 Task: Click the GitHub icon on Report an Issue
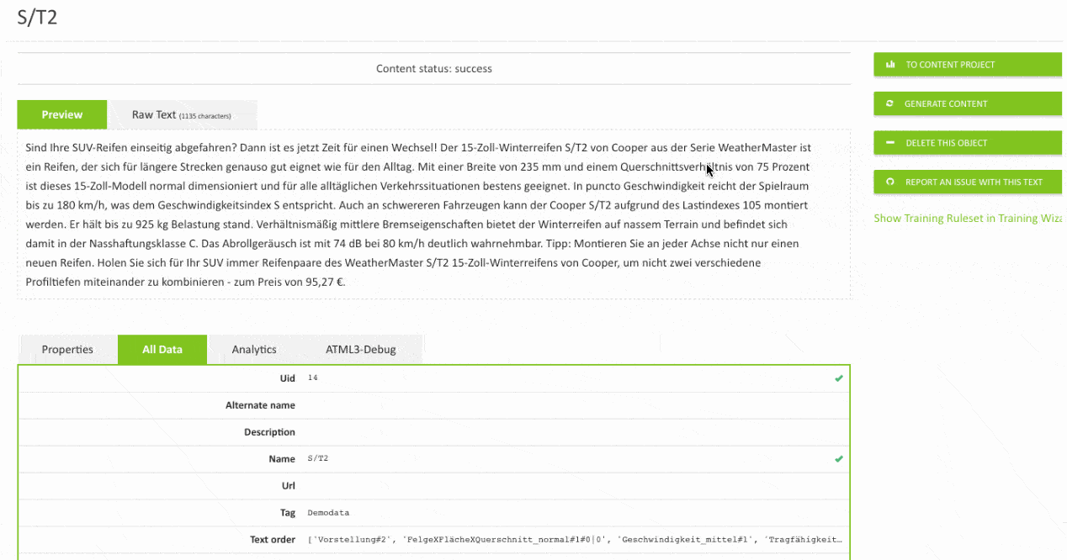(890, 182)
